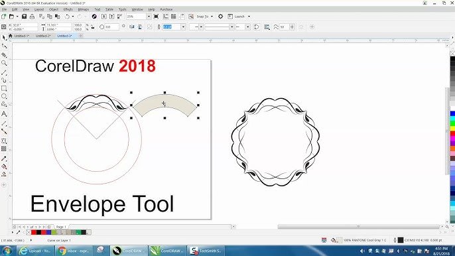455x256 pixels.
Task: Switch to the Untitled-2 document tab
Action: [x=43, y=36]
